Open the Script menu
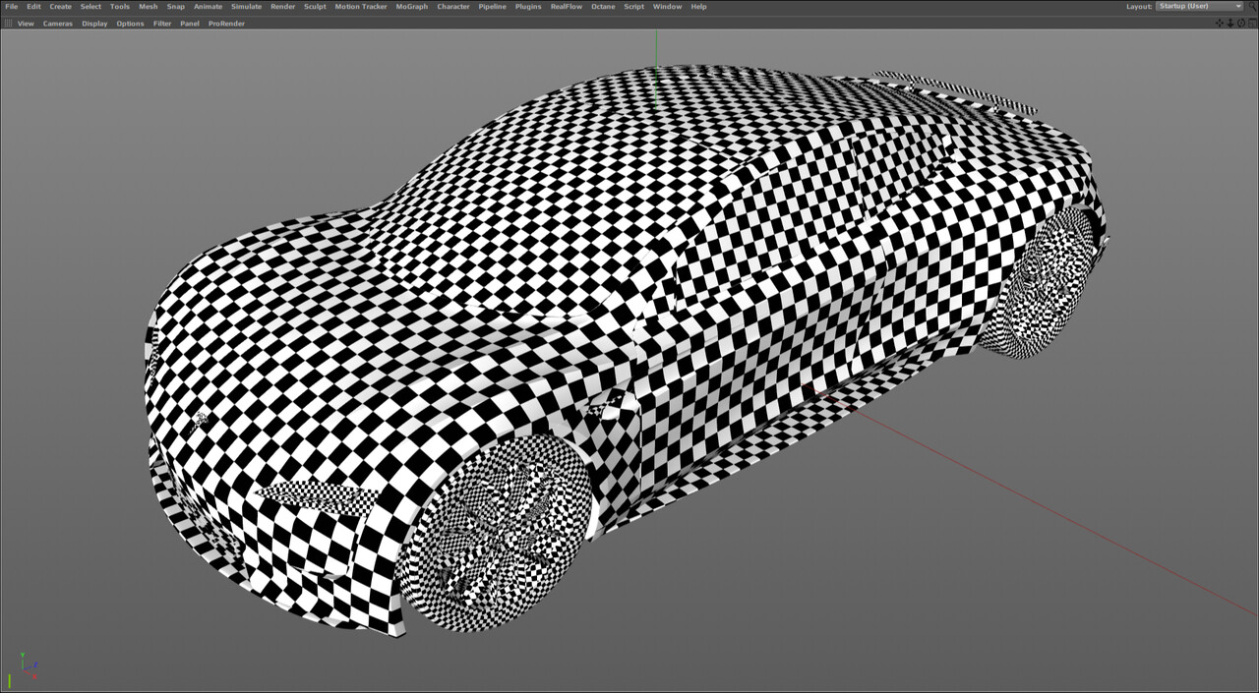 (x=634, y=6)
